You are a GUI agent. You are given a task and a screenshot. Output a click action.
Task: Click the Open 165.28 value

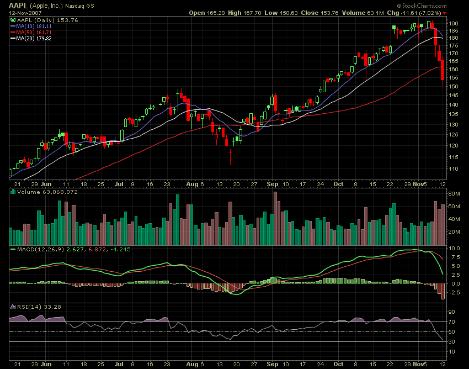207,13
